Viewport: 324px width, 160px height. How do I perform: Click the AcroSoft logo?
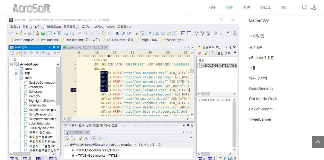tap(31, 8)
